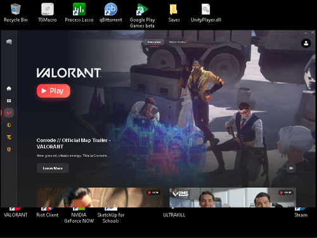The height and width of the screenshot is (238, 317).
Task: Select NVIDIA GeForce NOW shortcut label
Action: [x=79, y=218]
